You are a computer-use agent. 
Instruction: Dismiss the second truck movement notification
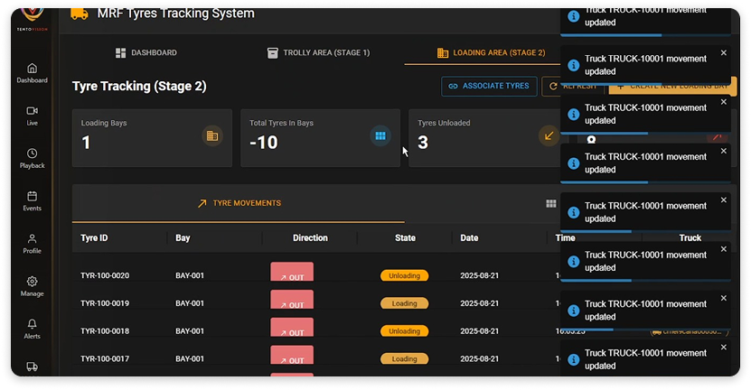723,53
